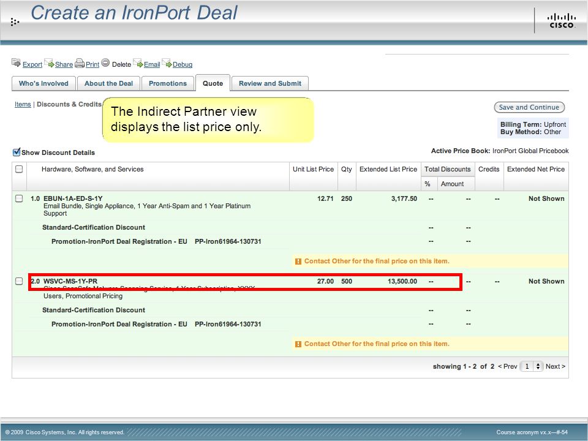Click the Print printer icon
Image resolution: width=588 pixels, height=441 pixels.
pos(80,63)
